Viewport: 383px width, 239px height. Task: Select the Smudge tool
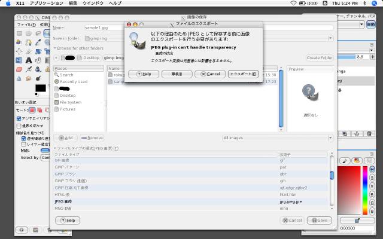point(29,78)
